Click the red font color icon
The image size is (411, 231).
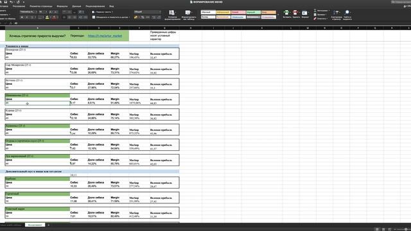pos(54,17)
